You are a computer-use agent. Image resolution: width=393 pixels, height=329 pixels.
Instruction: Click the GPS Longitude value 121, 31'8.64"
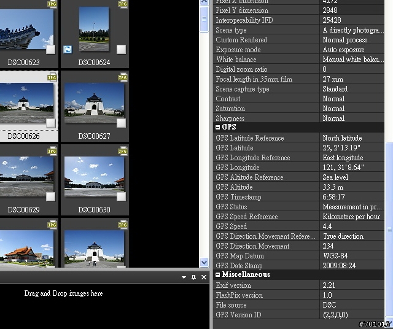pos(343,168)
